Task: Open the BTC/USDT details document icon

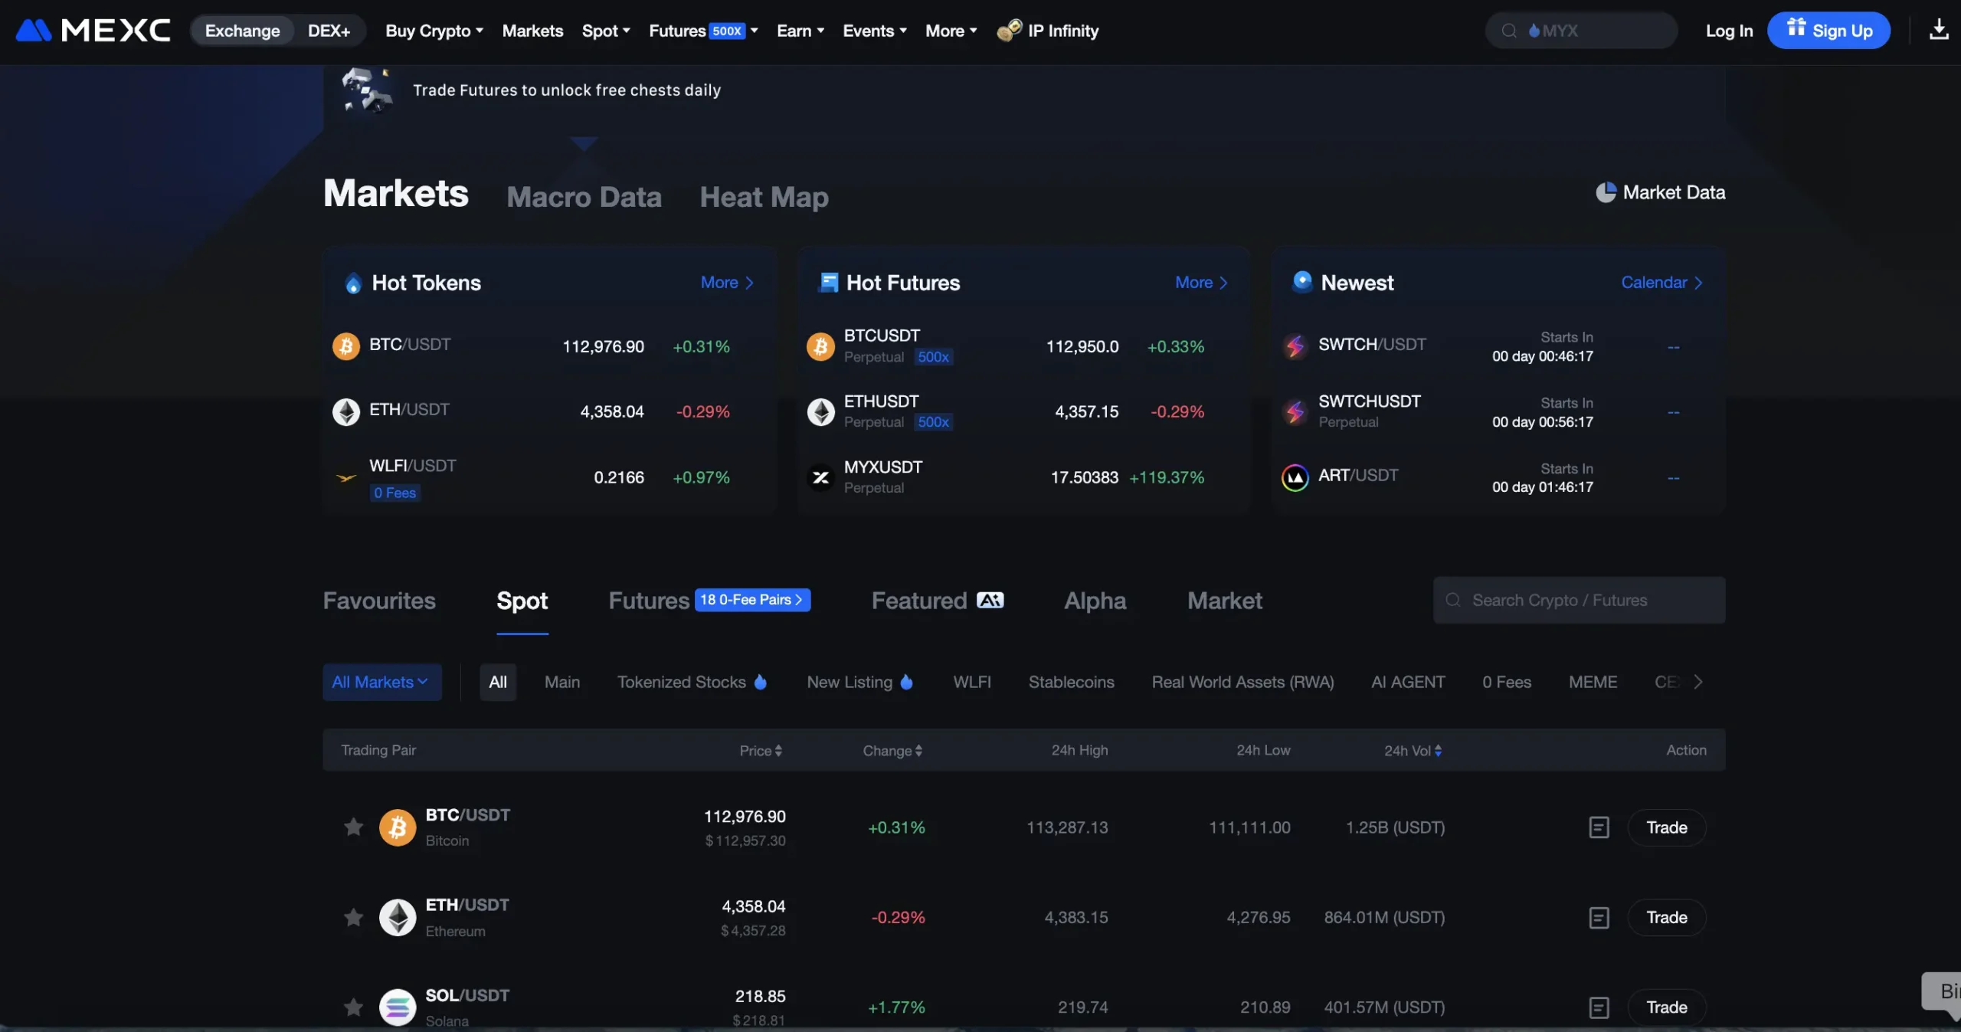Action: [x=1599, y=827]
